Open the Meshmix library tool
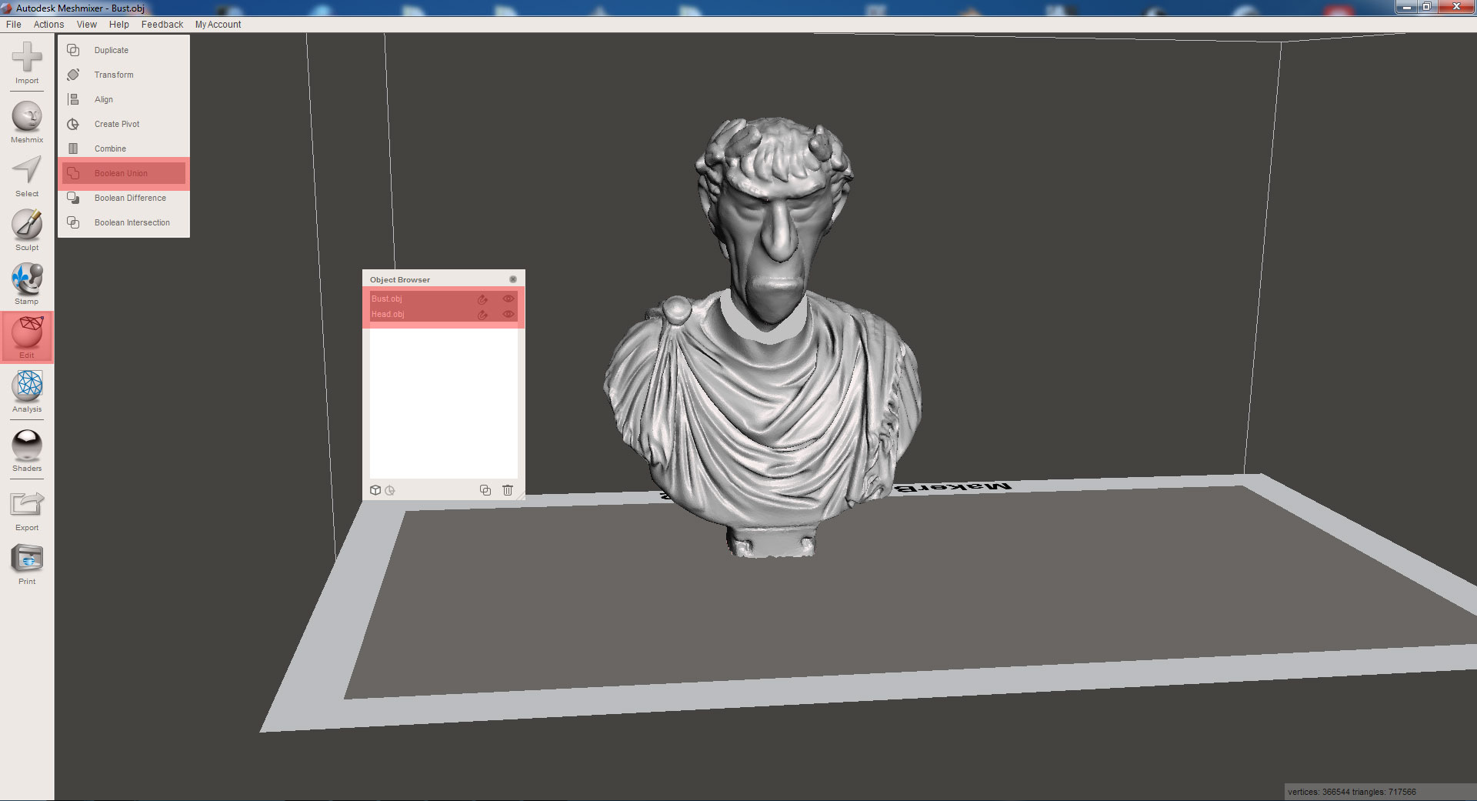 pyautogui.click(x=27, y=122)
